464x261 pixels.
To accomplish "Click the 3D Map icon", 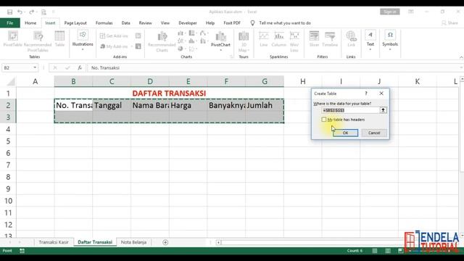I will (x=244, y=41).
